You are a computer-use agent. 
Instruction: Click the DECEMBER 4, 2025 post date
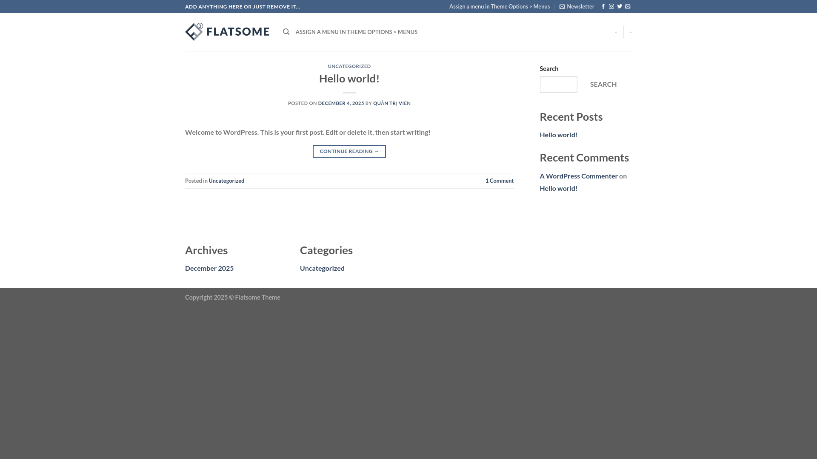point(341,103)
